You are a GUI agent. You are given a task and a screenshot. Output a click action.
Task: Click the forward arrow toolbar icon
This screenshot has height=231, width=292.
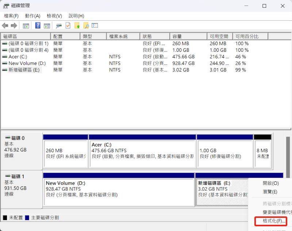coord(14,26)
